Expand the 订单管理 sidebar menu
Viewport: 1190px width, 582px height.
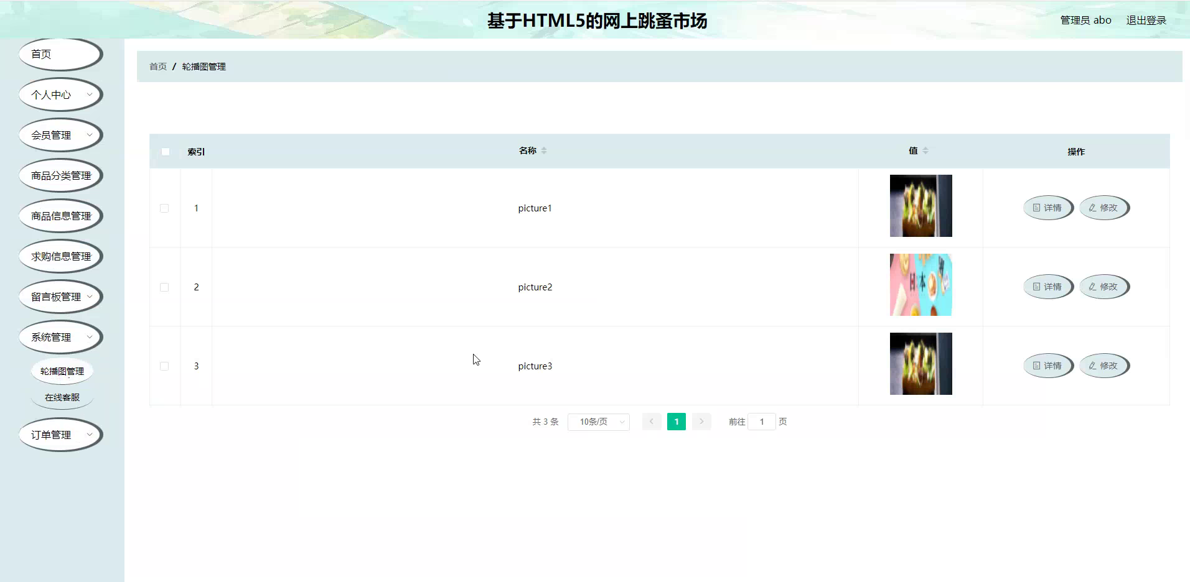(x=60, y=435)
